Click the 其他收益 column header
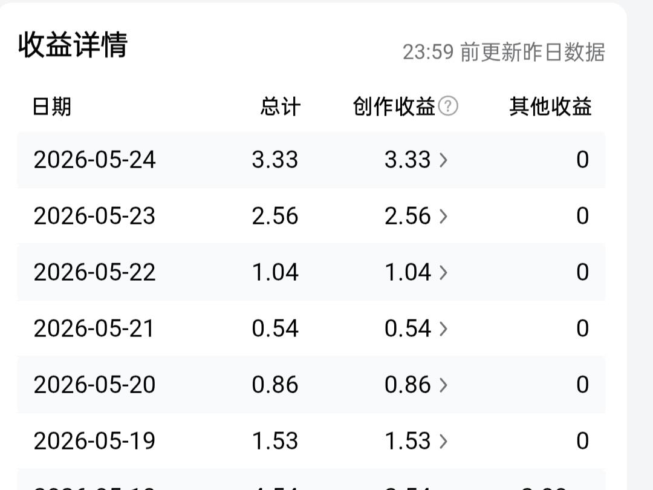The image size is (653, 490). click(x=550, y=106)
